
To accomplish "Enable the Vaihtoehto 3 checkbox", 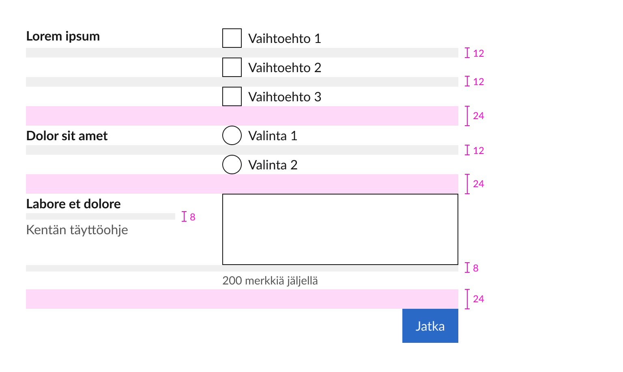I will (232, 96).
